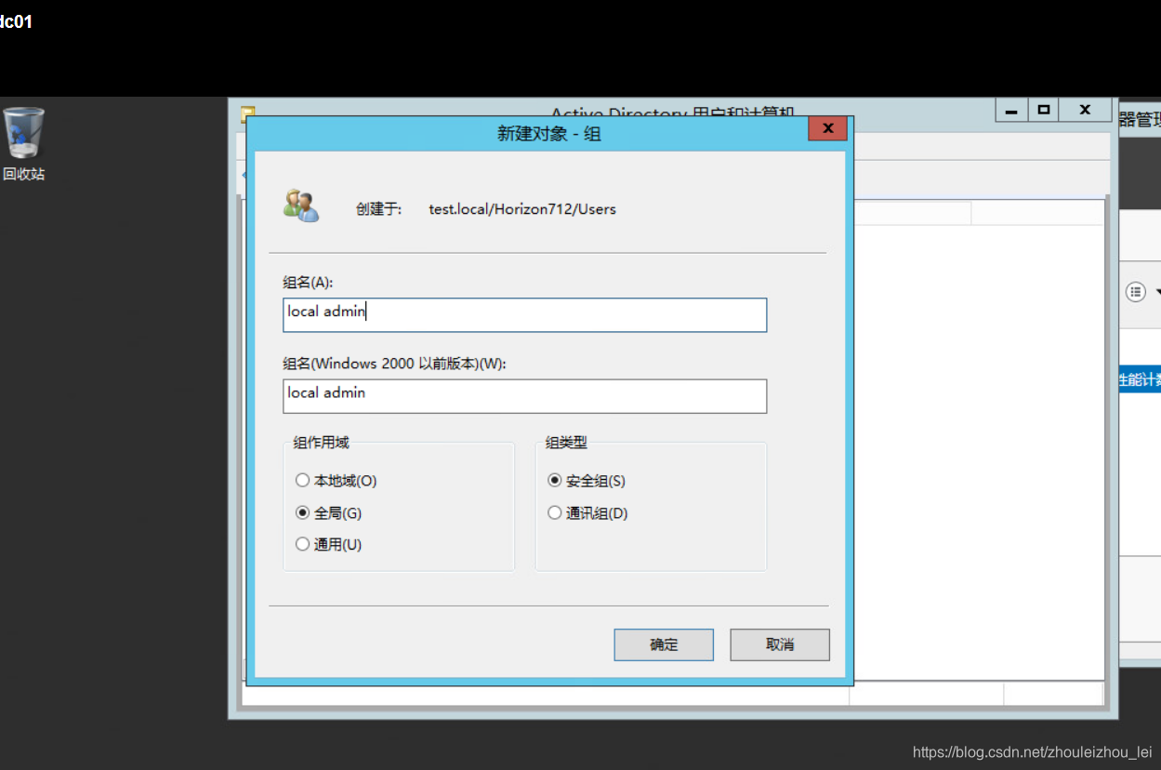Click the test.local/Horizon712/Users path text
1161x770 pixels.
tap(522, 209)
